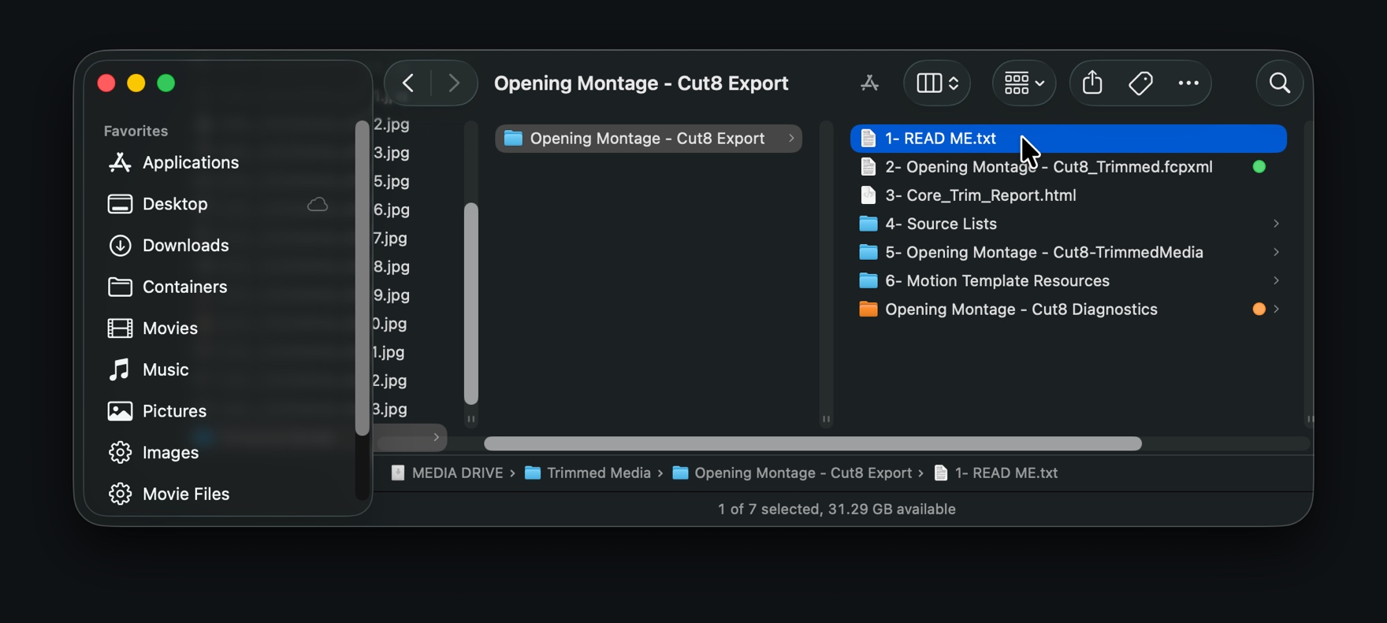Viewport: 1387px width, 623px height.
Task: Select the 8.jpg file in the left column
Action: click(x=392, y=266)
